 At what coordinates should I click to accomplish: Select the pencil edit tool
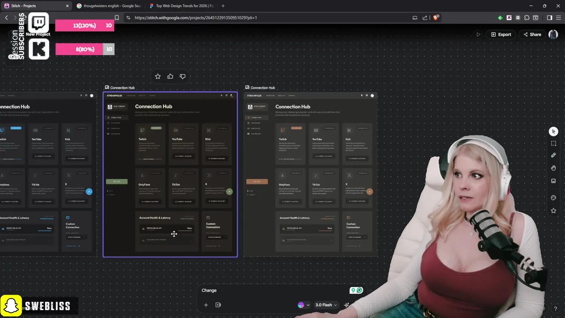(554, 155)
